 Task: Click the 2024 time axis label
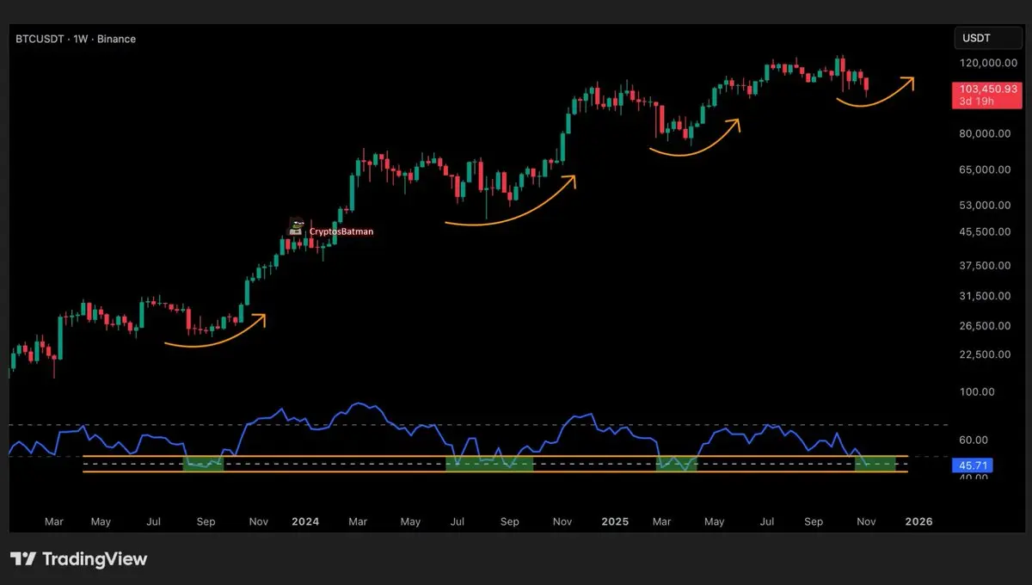[305, 521]
